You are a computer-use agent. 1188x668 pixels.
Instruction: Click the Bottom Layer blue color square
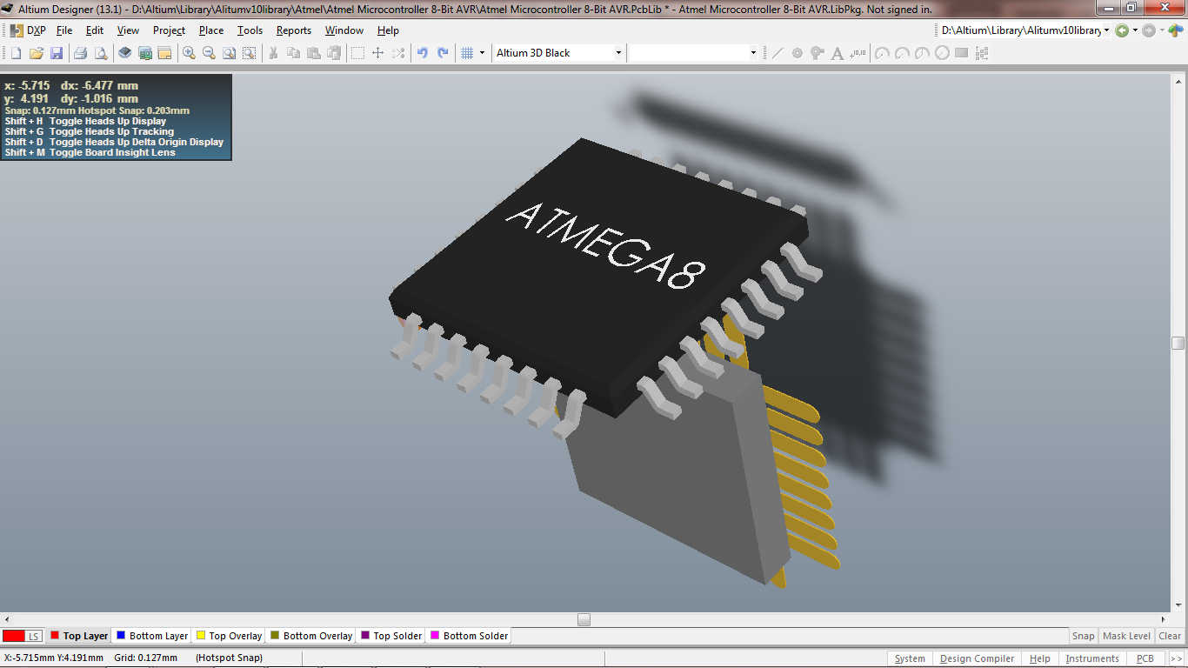tap(121, 636)
